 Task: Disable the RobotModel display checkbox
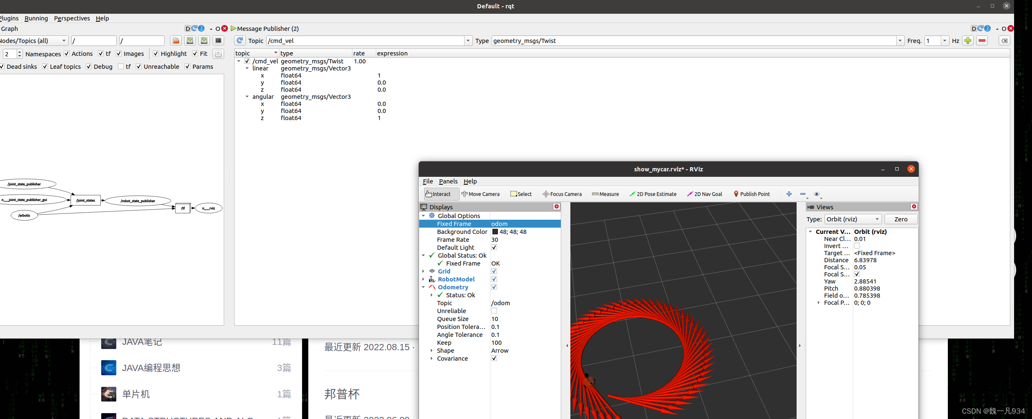coord(494,279)
